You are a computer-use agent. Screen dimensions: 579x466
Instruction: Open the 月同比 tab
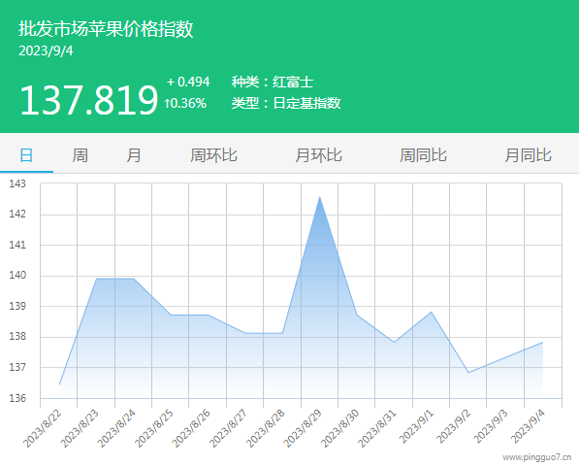[x=528, y=155]
